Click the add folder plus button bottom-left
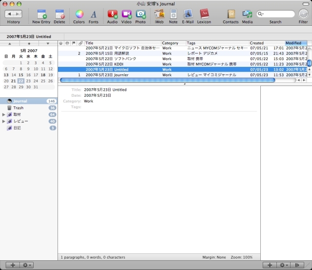Screen dimensions: 312x270 point(13,265)
